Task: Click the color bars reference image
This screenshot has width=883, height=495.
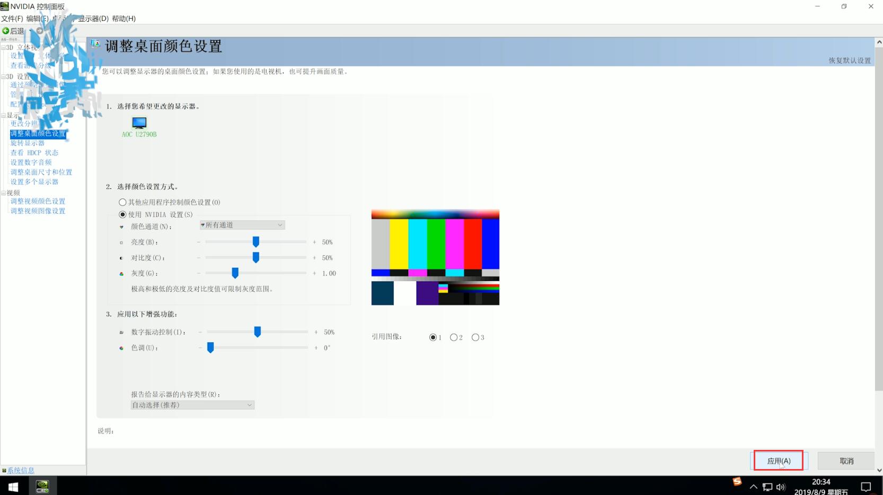Action: click(x=435, y=257)
